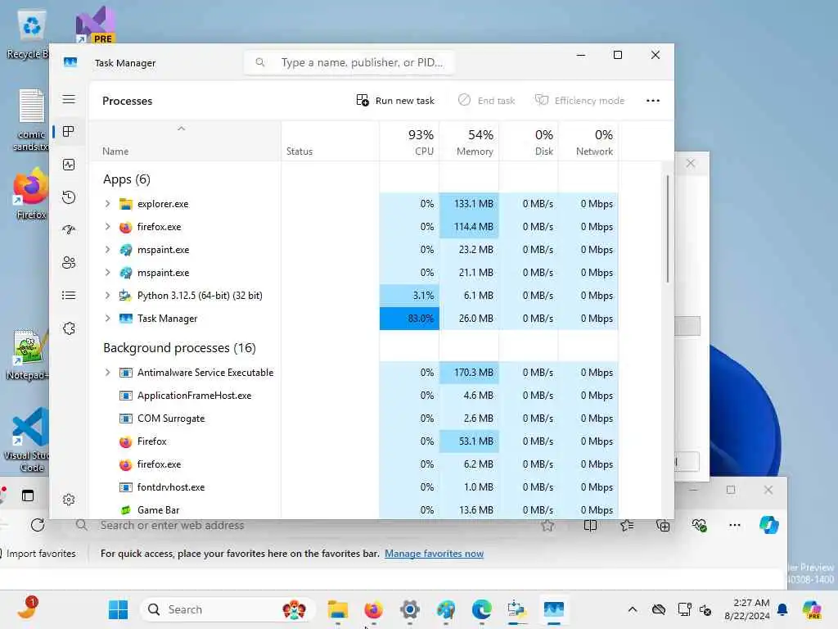Select fontdrvhost.exe process row
The height and width of the screenshot is (629, 838).
coord(354,487)
